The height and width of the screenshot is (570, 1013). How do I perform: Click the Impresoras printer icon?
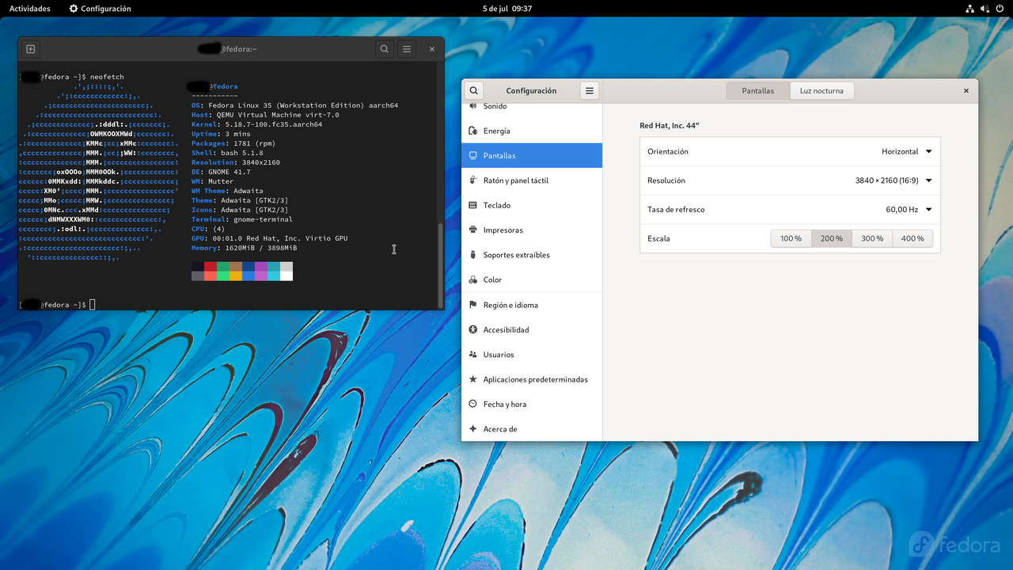473,230
